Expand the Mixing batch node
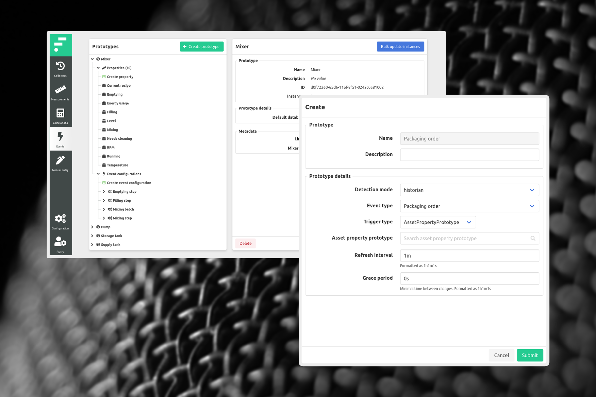The width and height of the screenshot is (596, 397). click(x=104, y=209)
